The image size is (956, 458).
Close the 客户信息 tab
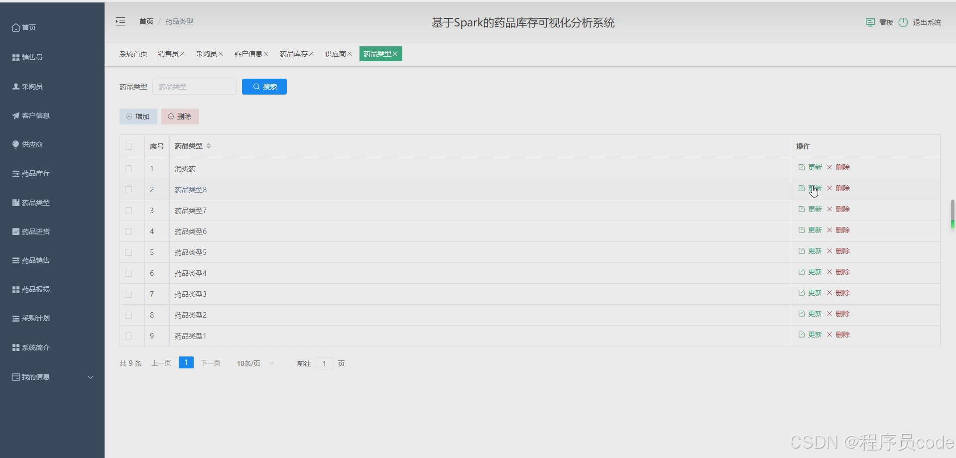(266, 54)
